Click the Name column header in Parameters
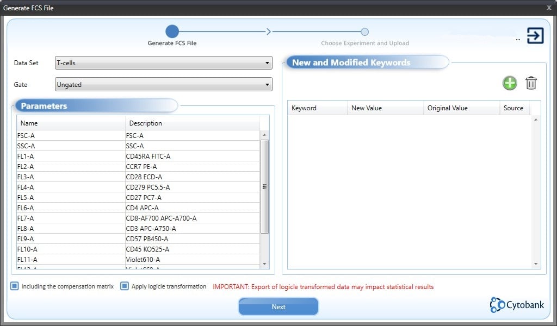The height and width of the screenshot is (326, 557). tap(71, 123)
